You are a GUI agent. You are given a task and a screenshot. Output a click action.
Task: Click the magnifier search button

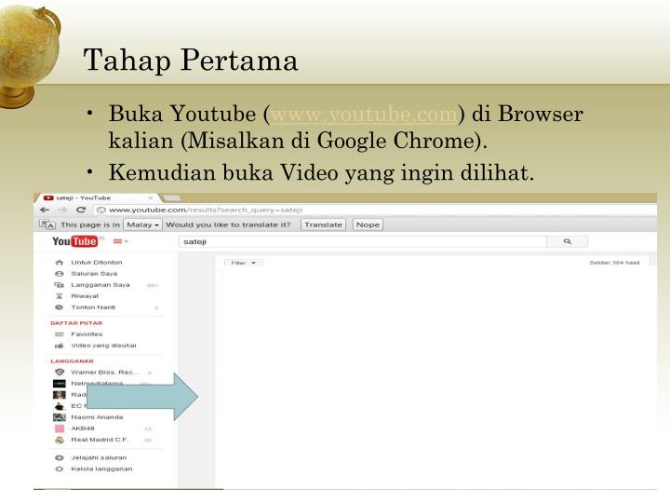coord(567,241)
